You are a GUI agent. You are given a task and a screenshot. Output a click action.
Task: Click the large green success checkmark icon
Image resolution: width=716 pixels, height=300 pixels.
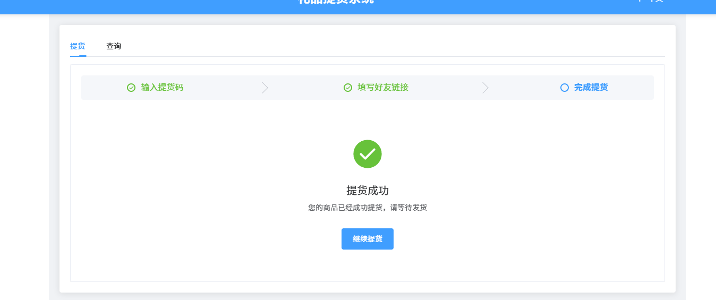(368, 154)
